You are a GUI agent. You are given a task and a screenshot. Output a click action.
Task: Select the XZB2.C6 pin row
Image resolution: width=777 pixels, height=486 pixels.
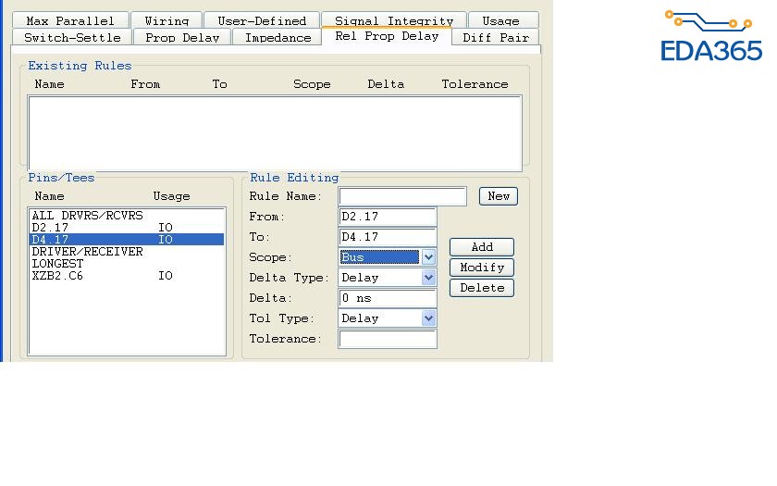pyautogui.click(x=127, y=276)
